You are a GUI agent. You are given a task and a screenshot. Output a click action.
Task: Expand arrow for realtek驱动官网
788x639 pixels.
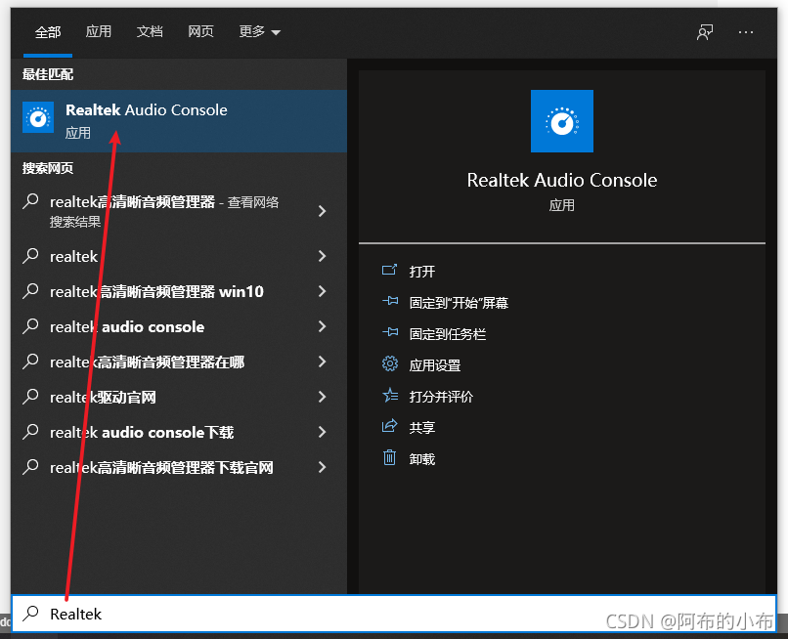pos(322,397)
